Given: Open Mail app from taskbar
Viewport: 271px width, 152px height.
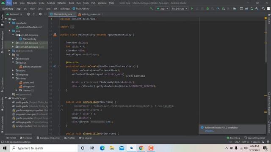Looking at the screenshot, I should [x=122, y=148].
